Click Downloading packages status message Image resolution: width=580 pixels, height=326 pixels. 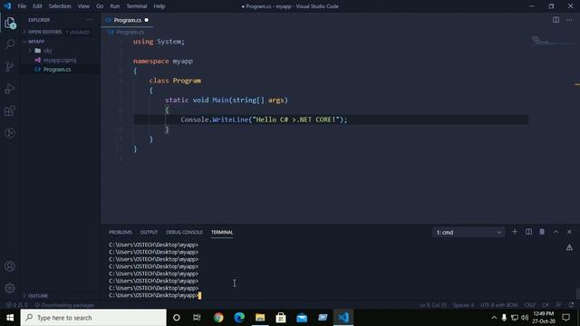pos(64,305)
